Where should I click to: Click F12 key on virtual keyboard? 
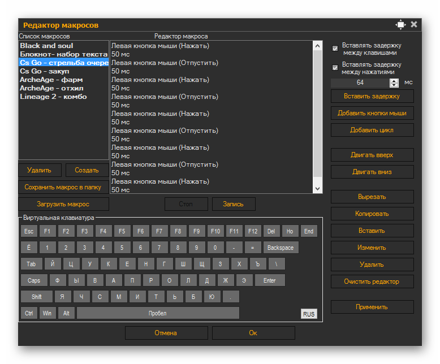253,231
